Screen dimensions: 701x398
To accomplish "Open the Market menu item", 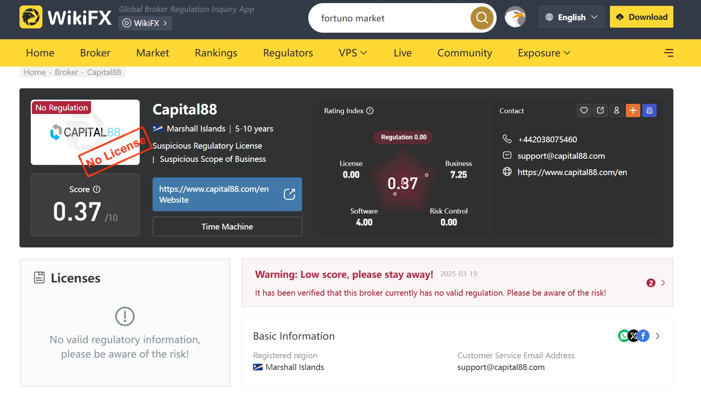I will [x=153, y=53].
